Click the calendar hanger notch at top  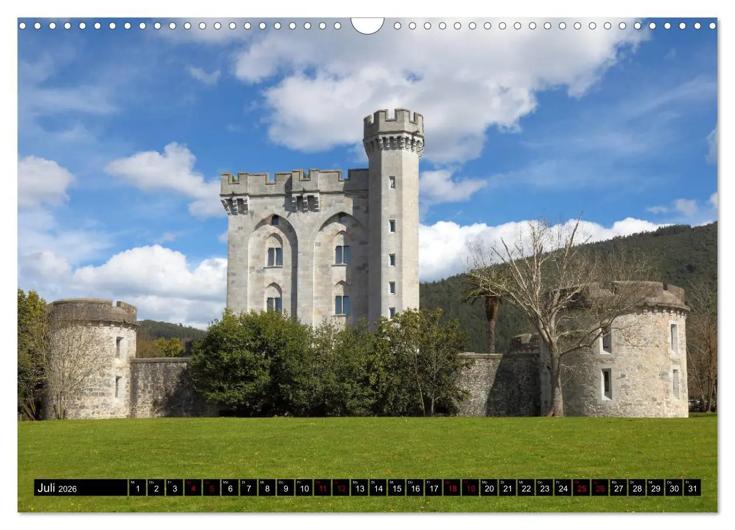click(x=367, y=25)
